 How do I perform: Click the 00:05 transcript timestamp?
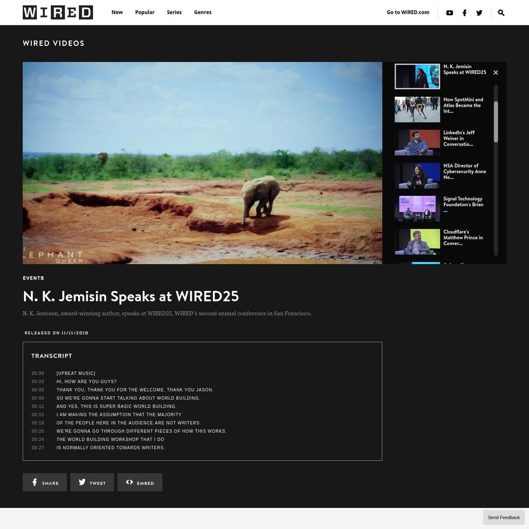coord(38,390)
